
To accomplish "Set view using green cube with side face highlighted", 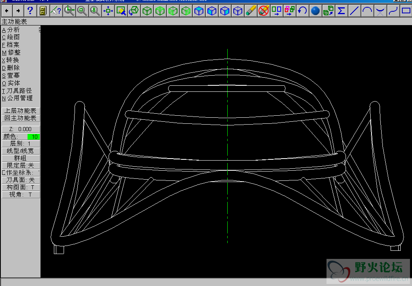I will (x=186, y=11).
